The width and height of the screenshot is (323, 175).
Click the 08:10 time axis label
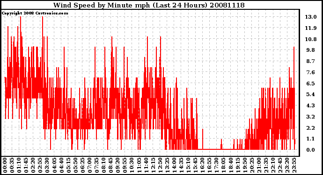click(103, 165)
